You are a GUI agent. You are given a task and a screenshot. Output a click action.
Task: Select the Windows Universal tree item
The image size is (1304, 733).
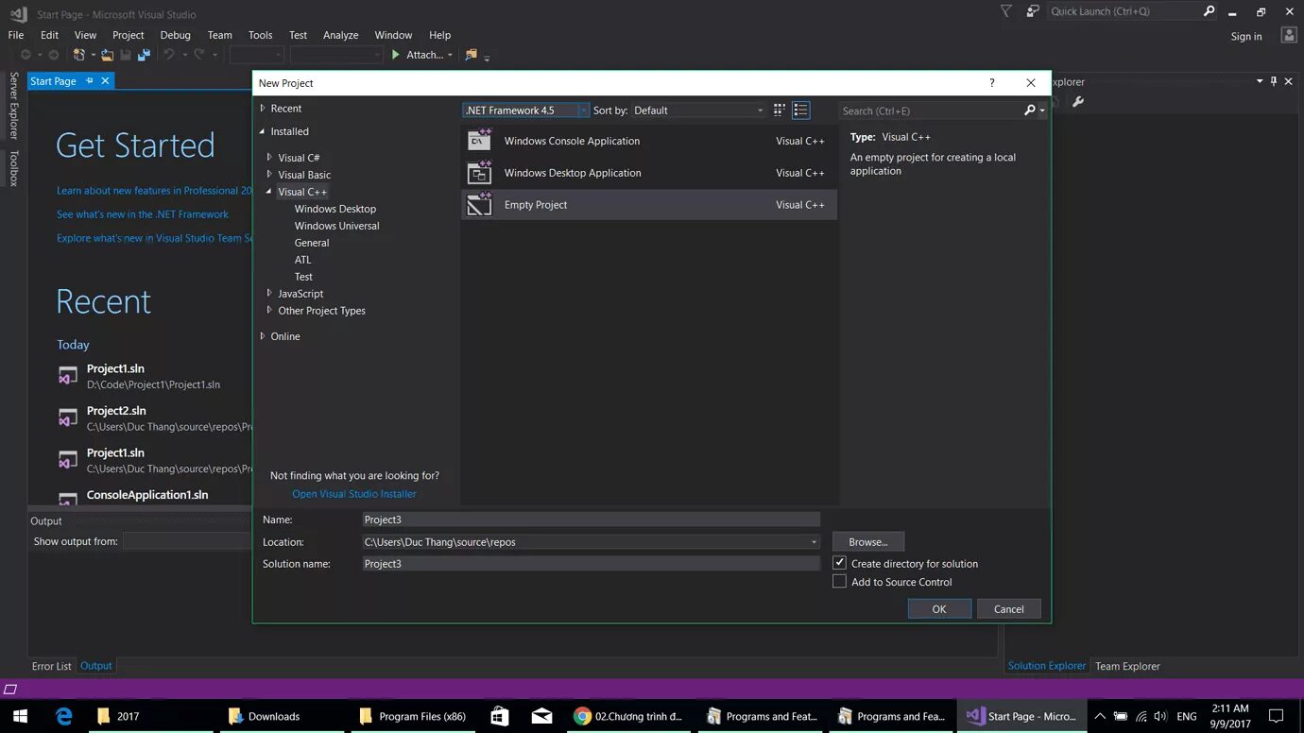(336, 226)
